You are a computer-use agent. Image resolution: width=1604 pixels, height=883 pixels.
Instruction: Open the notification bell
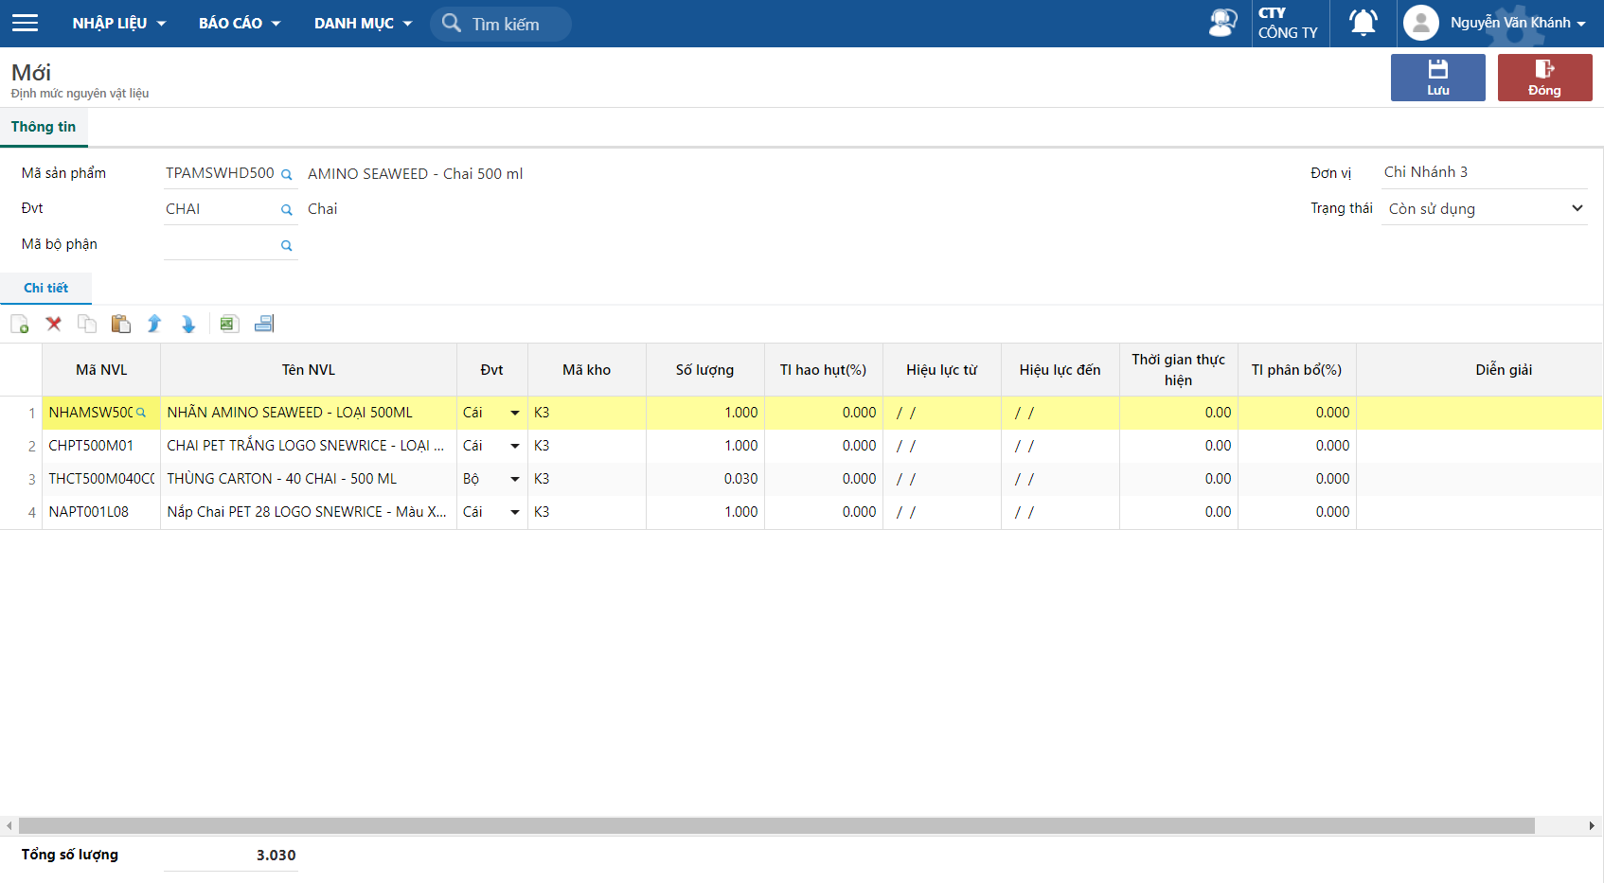tap(1363, 23)
